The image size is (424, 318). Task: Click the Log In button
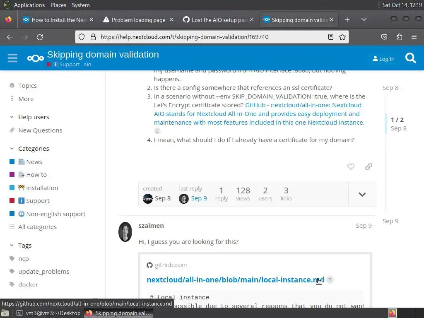(x=383, y=59)
